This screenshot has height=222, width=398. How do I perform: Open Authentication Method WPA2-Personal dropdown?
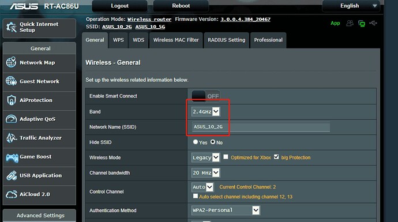point(226,210)
